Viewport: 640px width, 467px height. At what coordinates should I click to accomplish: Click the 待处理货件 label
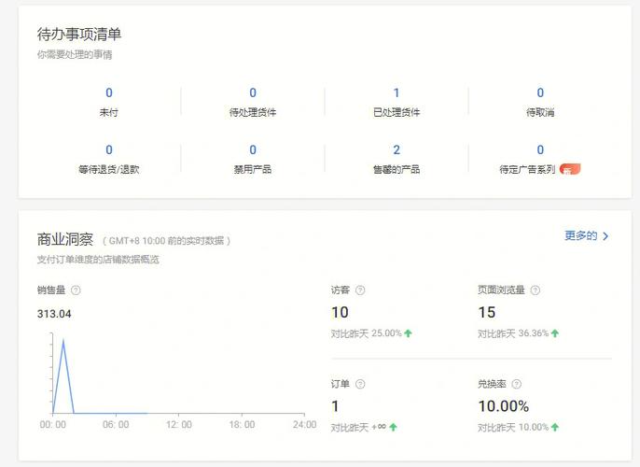253,112
